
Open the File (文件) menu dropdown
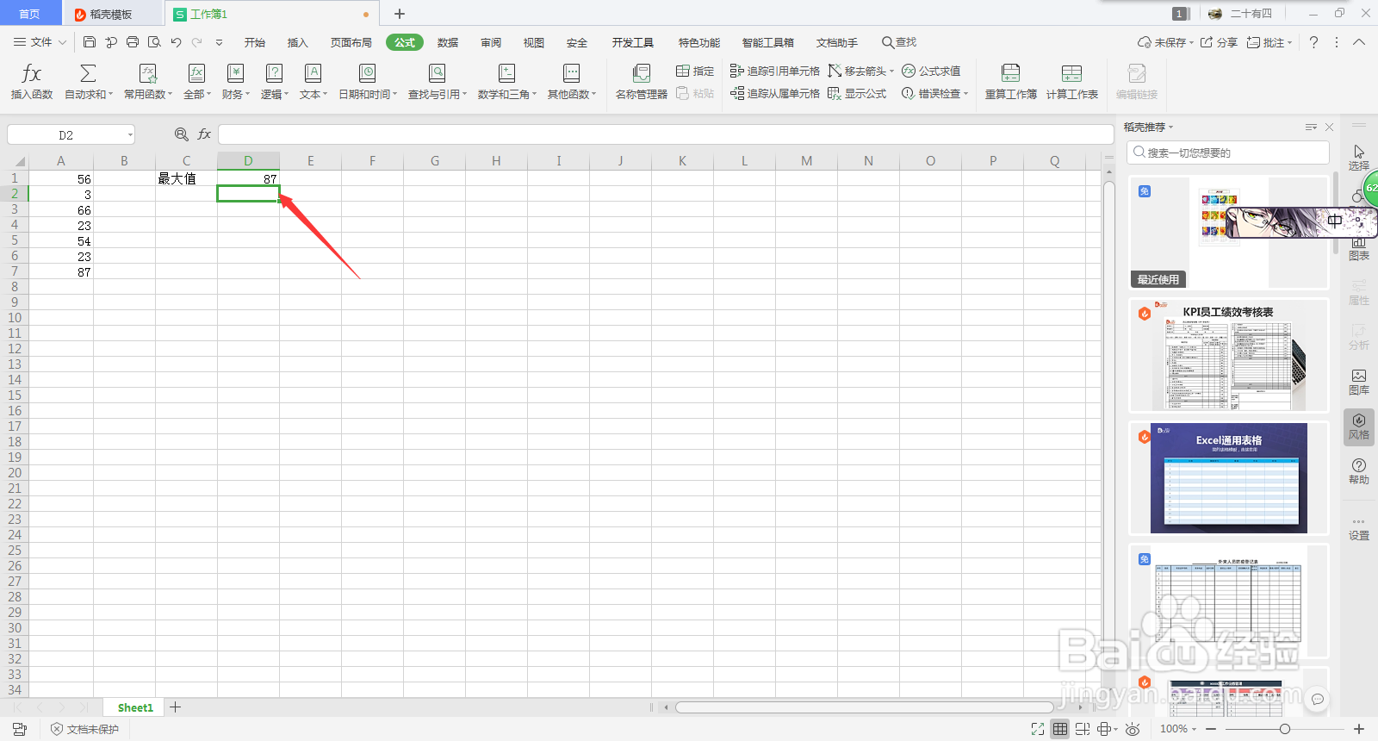click(x=40, y=41)
